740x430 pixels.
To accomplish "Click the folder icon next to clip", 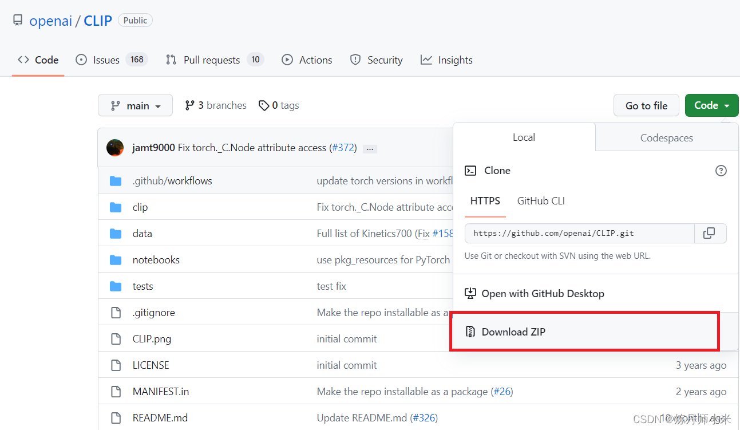I will pos(116,207).
